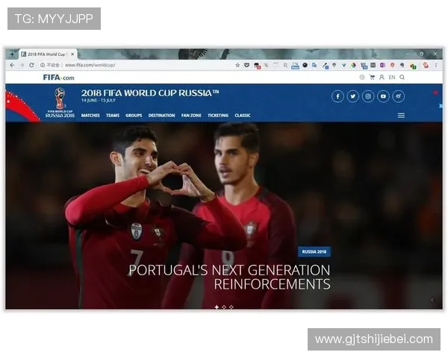Open the shopping cart icon

point(372,77)
